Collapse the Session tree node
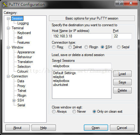The width and height of the screenshot is (140, 135). [x=8, y=18]
